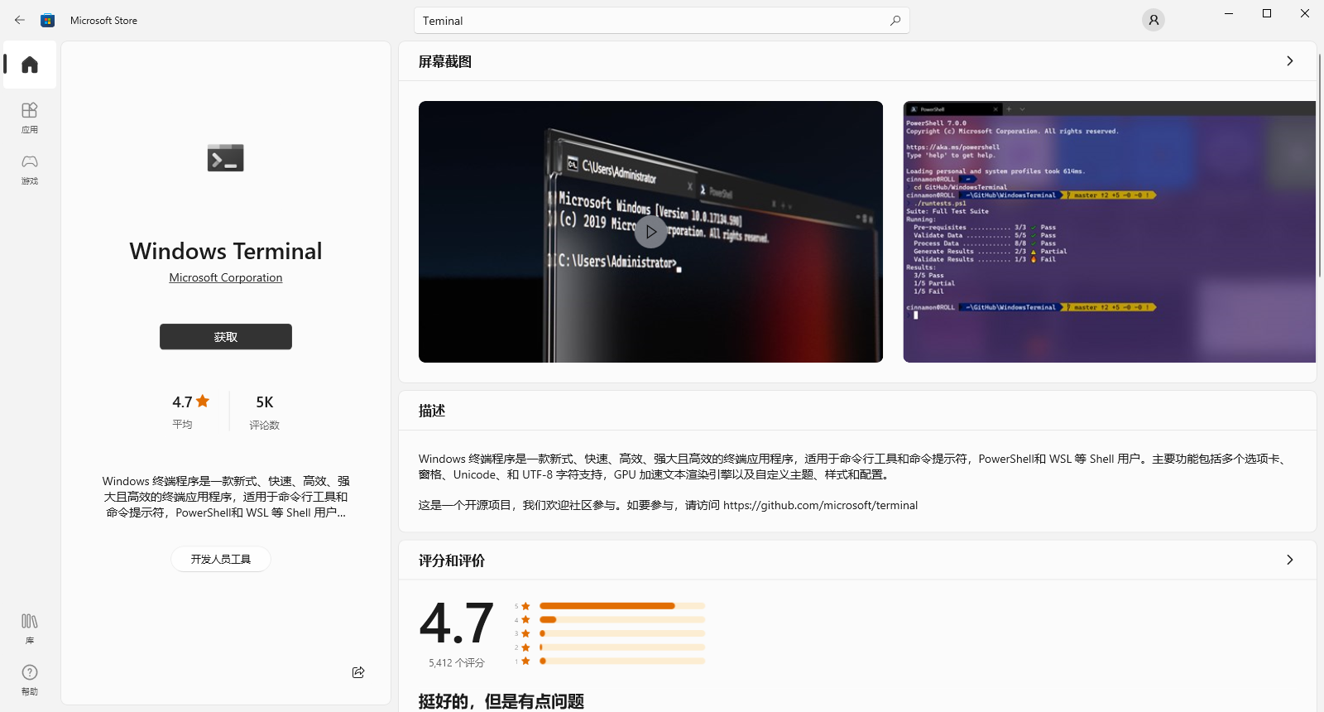Open the Microsoft Corporation publisher link
Viewport: 1324px width, 712px height.
225,277
